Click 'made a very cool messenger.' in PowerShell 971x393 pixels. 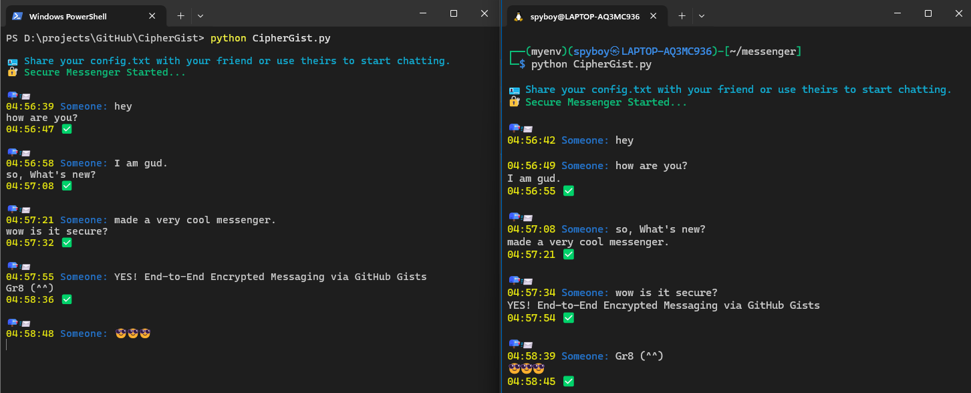(195, 220)
